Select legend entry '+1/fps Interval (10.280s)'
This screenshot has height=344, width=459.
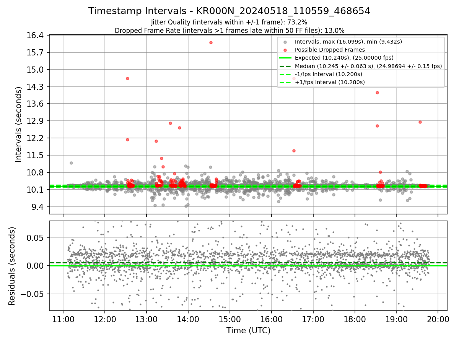tap(330, 82)
